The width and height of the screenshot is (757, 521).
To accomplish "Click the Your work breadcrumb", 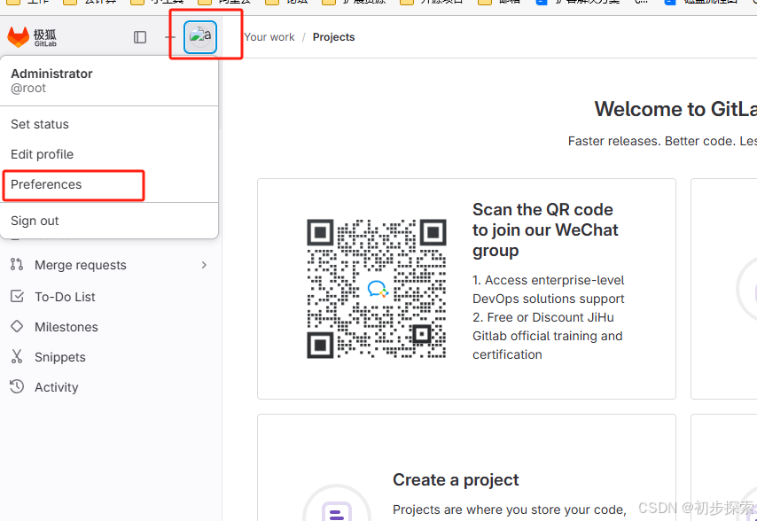I will [x=269, y=37].
